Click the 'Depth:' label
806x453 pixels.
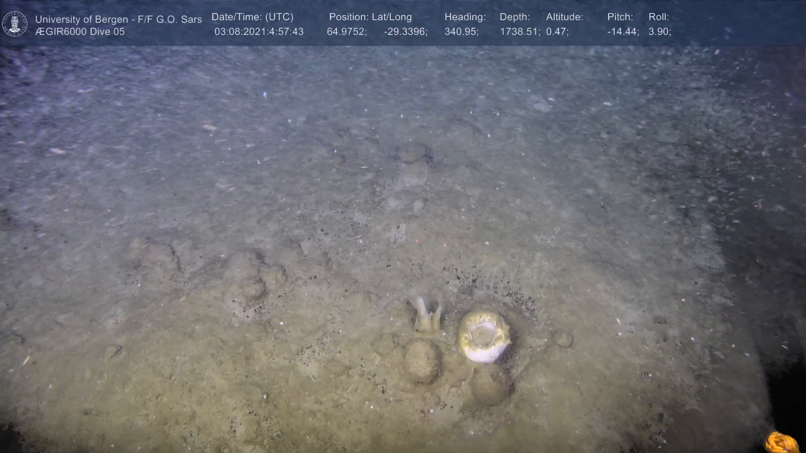point(514,17)
